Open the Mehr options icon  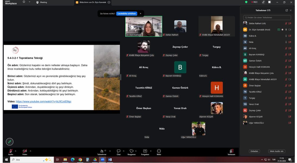[159, 151]
